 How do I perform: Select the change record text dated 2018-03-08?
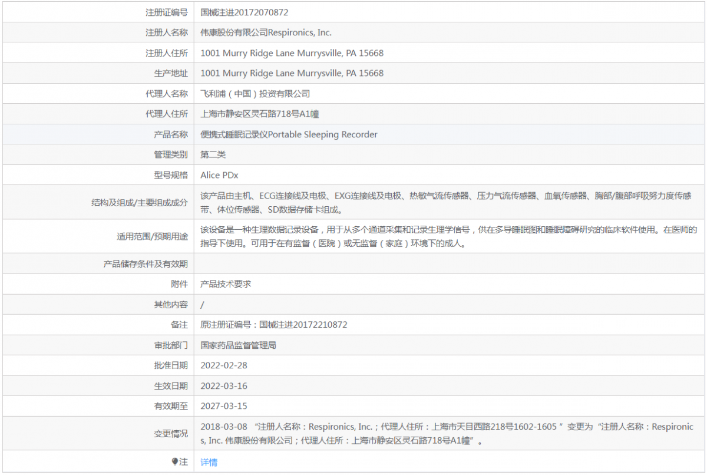pos(447,433)
